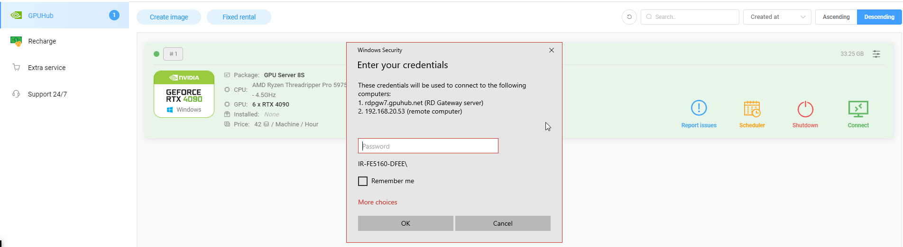The width and height of the screenshot is (903, 247).
Task: Click the green online status dot
Action: 157,54
